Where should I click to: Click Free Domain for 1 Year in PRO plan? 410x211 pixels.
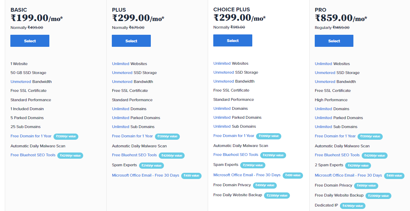(335, 136)
